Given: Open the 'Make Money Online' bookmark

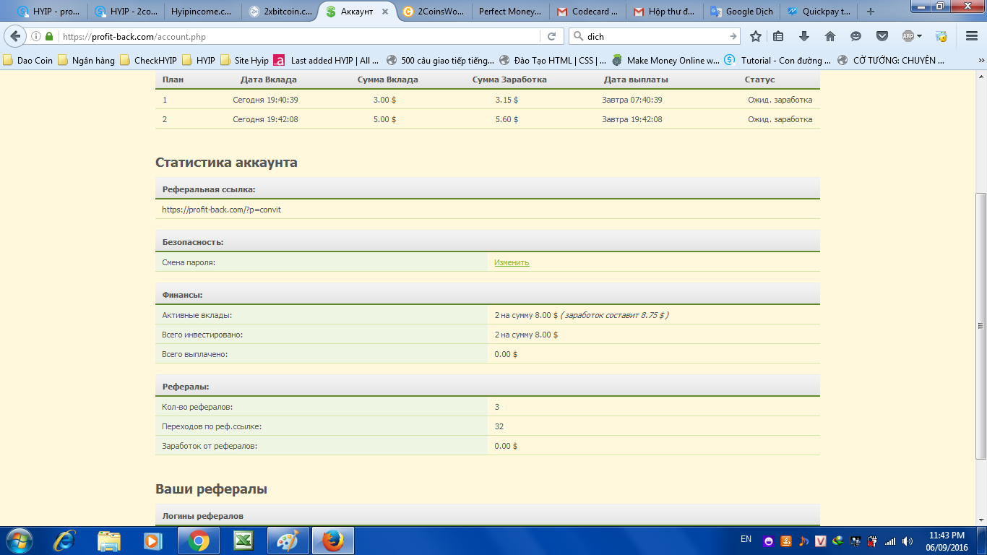Looking at the screenshot, I should (x=665, y=61).
